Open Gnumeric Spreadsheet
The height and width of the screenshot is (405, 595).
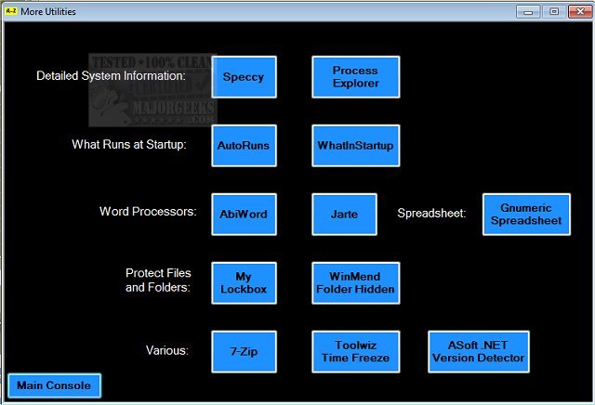[x=526, y=215]
